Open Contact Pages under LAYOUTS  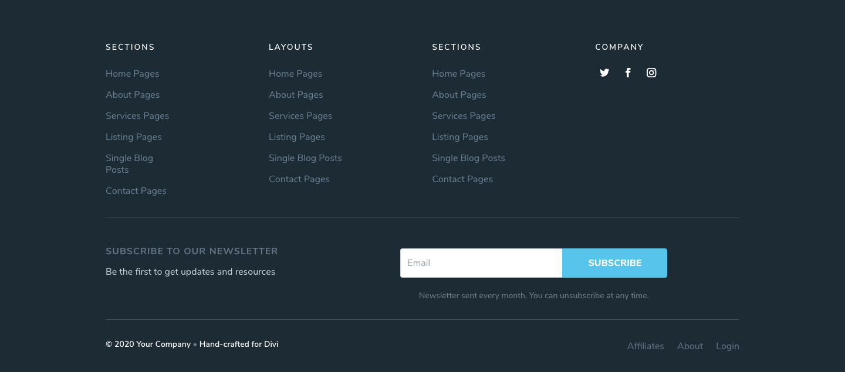299,179
